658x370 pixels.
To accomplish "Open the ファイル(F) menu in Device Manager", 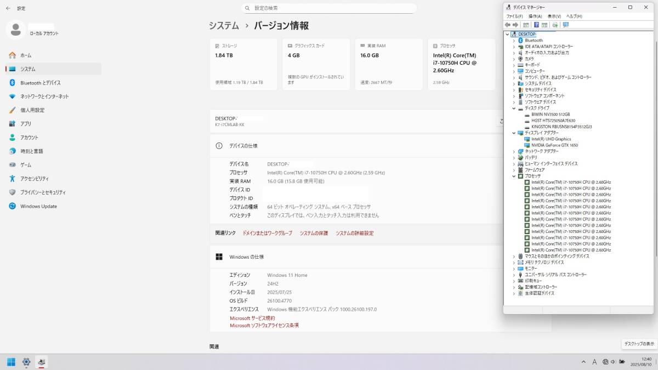I will (514, 16).
